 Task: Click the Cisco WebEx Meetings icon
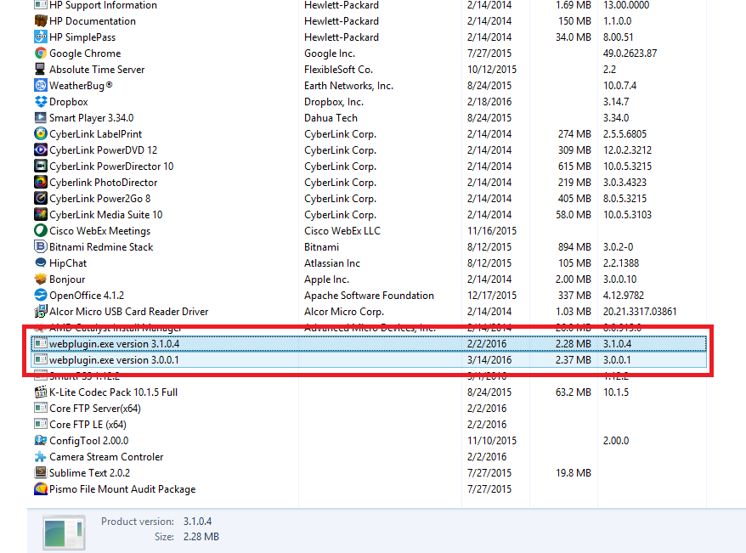[x=41, y=230]
